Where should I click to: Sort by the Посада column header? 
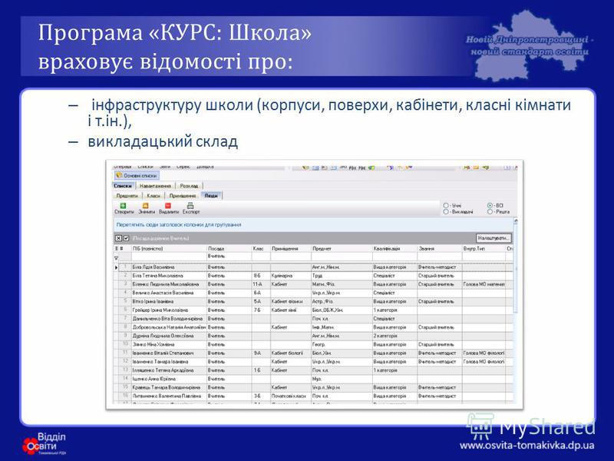[229, 248]
